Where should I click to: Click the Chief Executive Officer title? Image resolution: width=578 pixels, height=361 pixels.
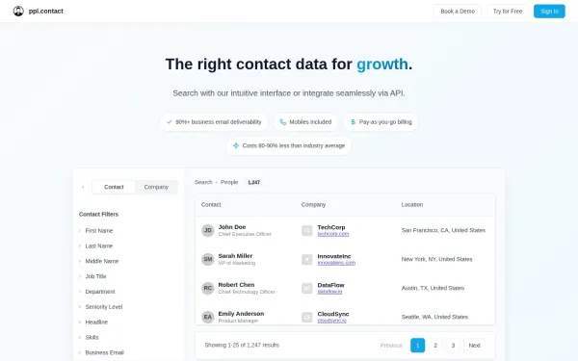point(245,234)
